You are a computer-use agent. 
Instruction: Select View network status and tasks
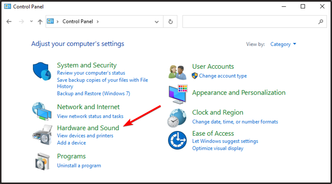point(90,116)
